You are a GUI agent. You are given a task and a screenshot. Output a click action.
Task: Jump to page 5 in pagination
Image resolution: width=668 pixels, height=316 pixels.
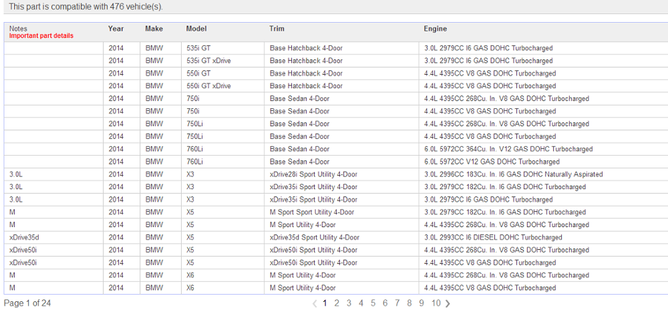[x=373, y=303]
